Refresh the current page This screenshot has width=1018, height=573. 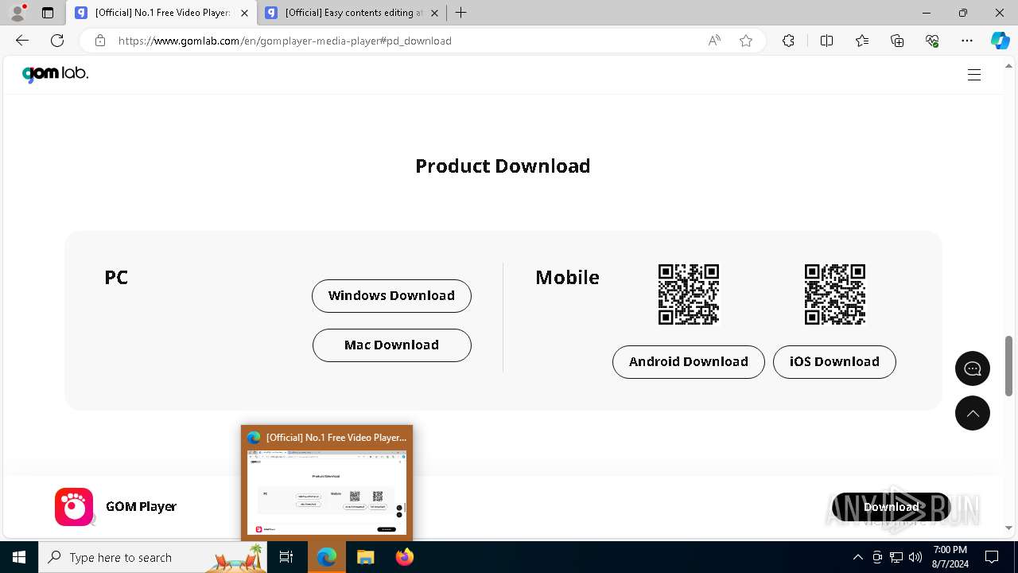pyautogui.click(x=57, y=41)
